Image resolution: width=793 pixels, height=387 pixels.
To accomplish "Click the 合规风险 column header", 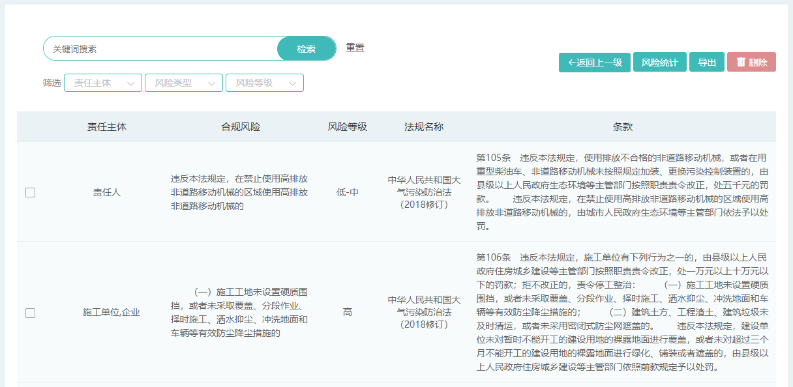I will coord(241,127).
